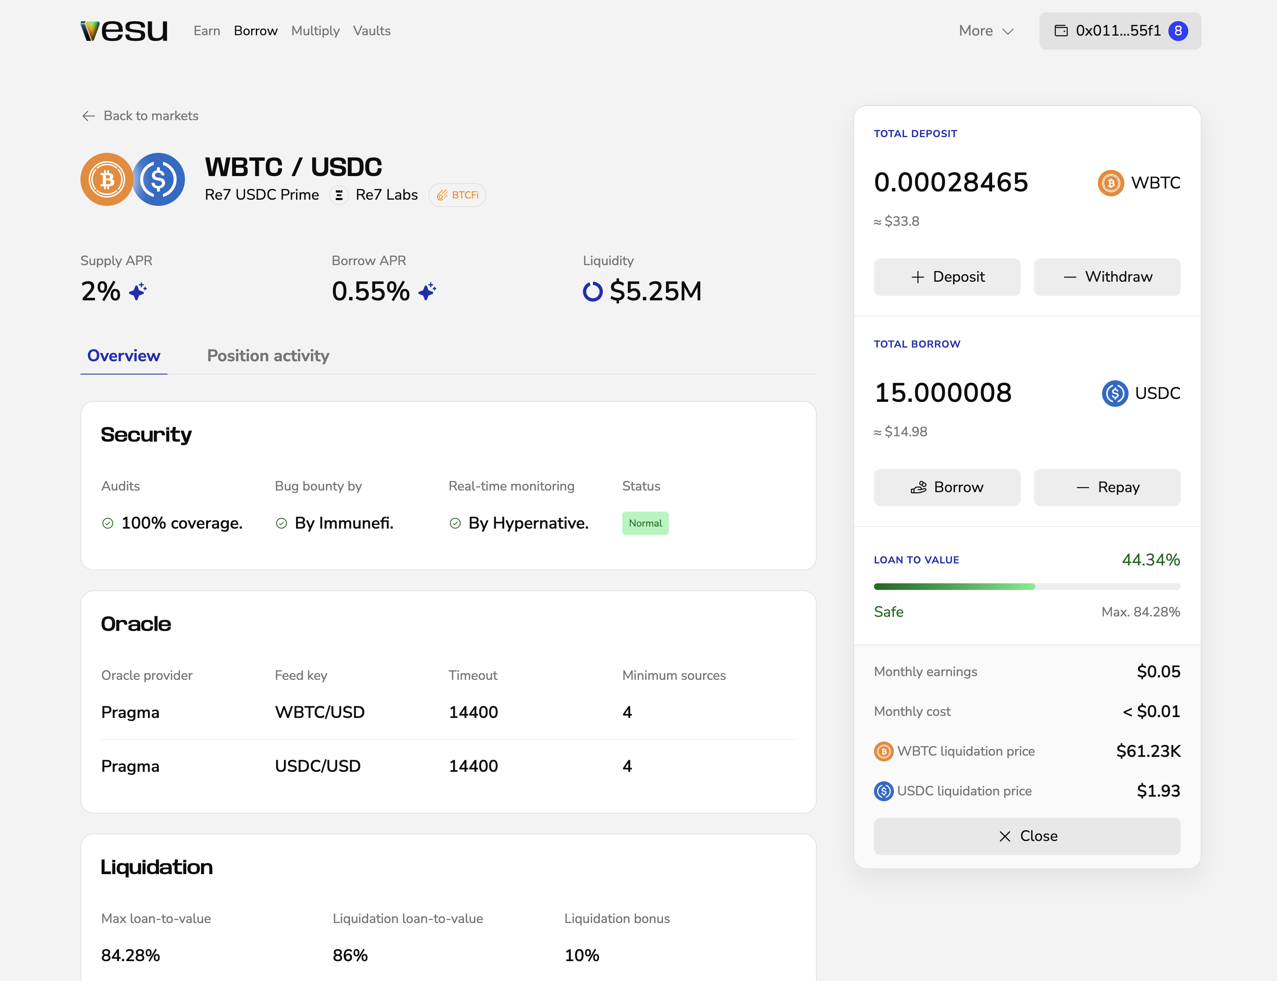This screenshot has width=1277, height=981.
Task: Click the Liquidity circular utilization icon
Action: [592, 291]
